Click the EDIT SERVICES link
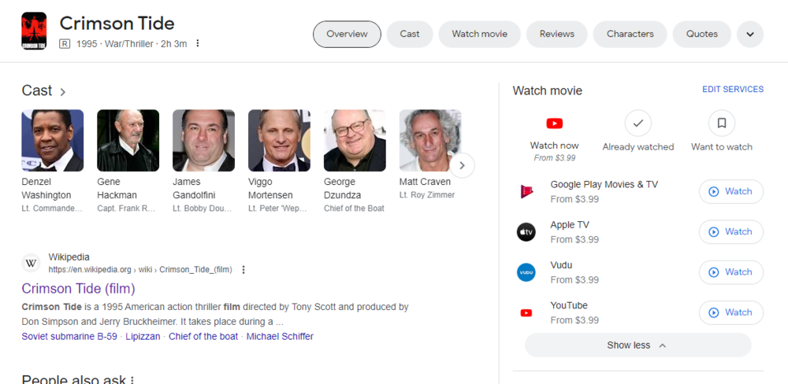Image resolution: width=788 pixels, height=384 pixels. 732,90
